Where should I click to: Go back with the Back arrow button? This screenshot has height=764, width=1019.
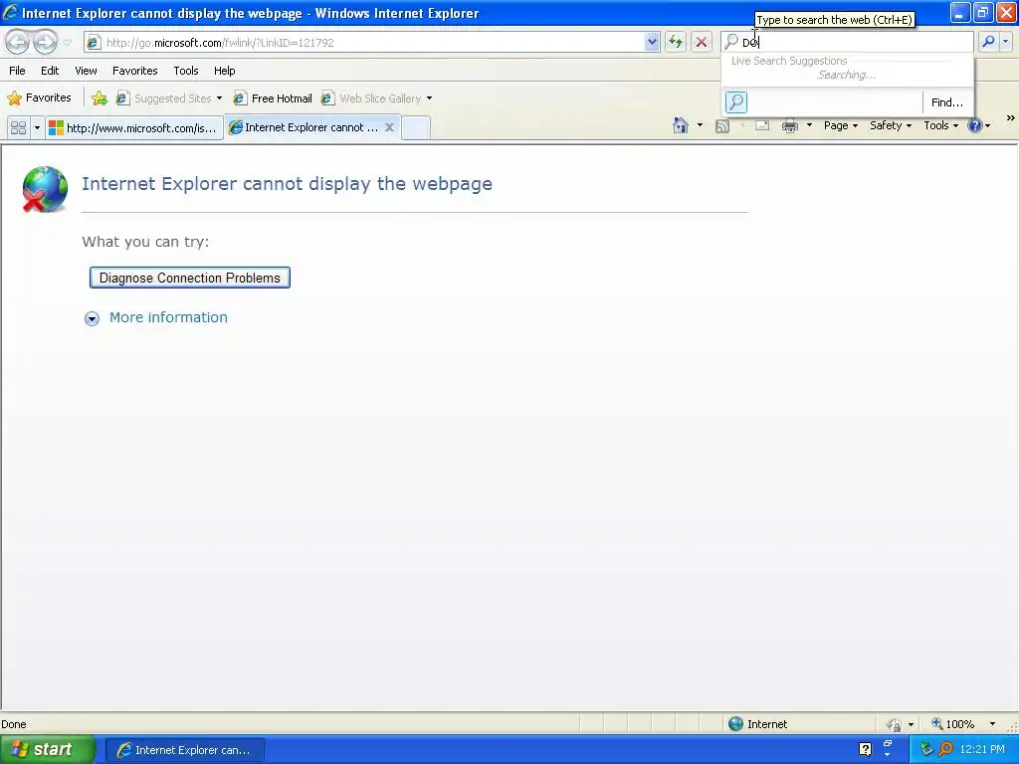tap(18, 42)
